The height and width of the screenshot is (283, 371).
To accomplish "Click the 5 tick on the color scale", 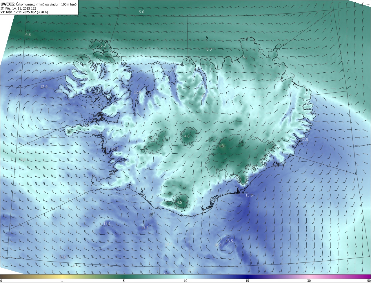I will [124, 281].
